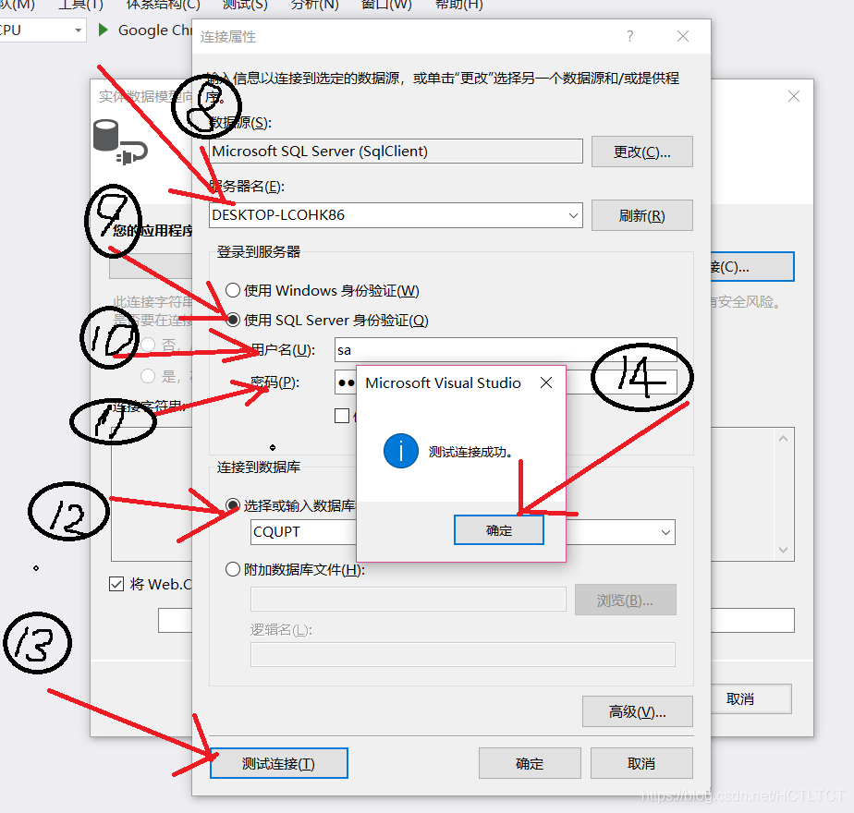Select SQL Server authentication radio button

point(233,320)
